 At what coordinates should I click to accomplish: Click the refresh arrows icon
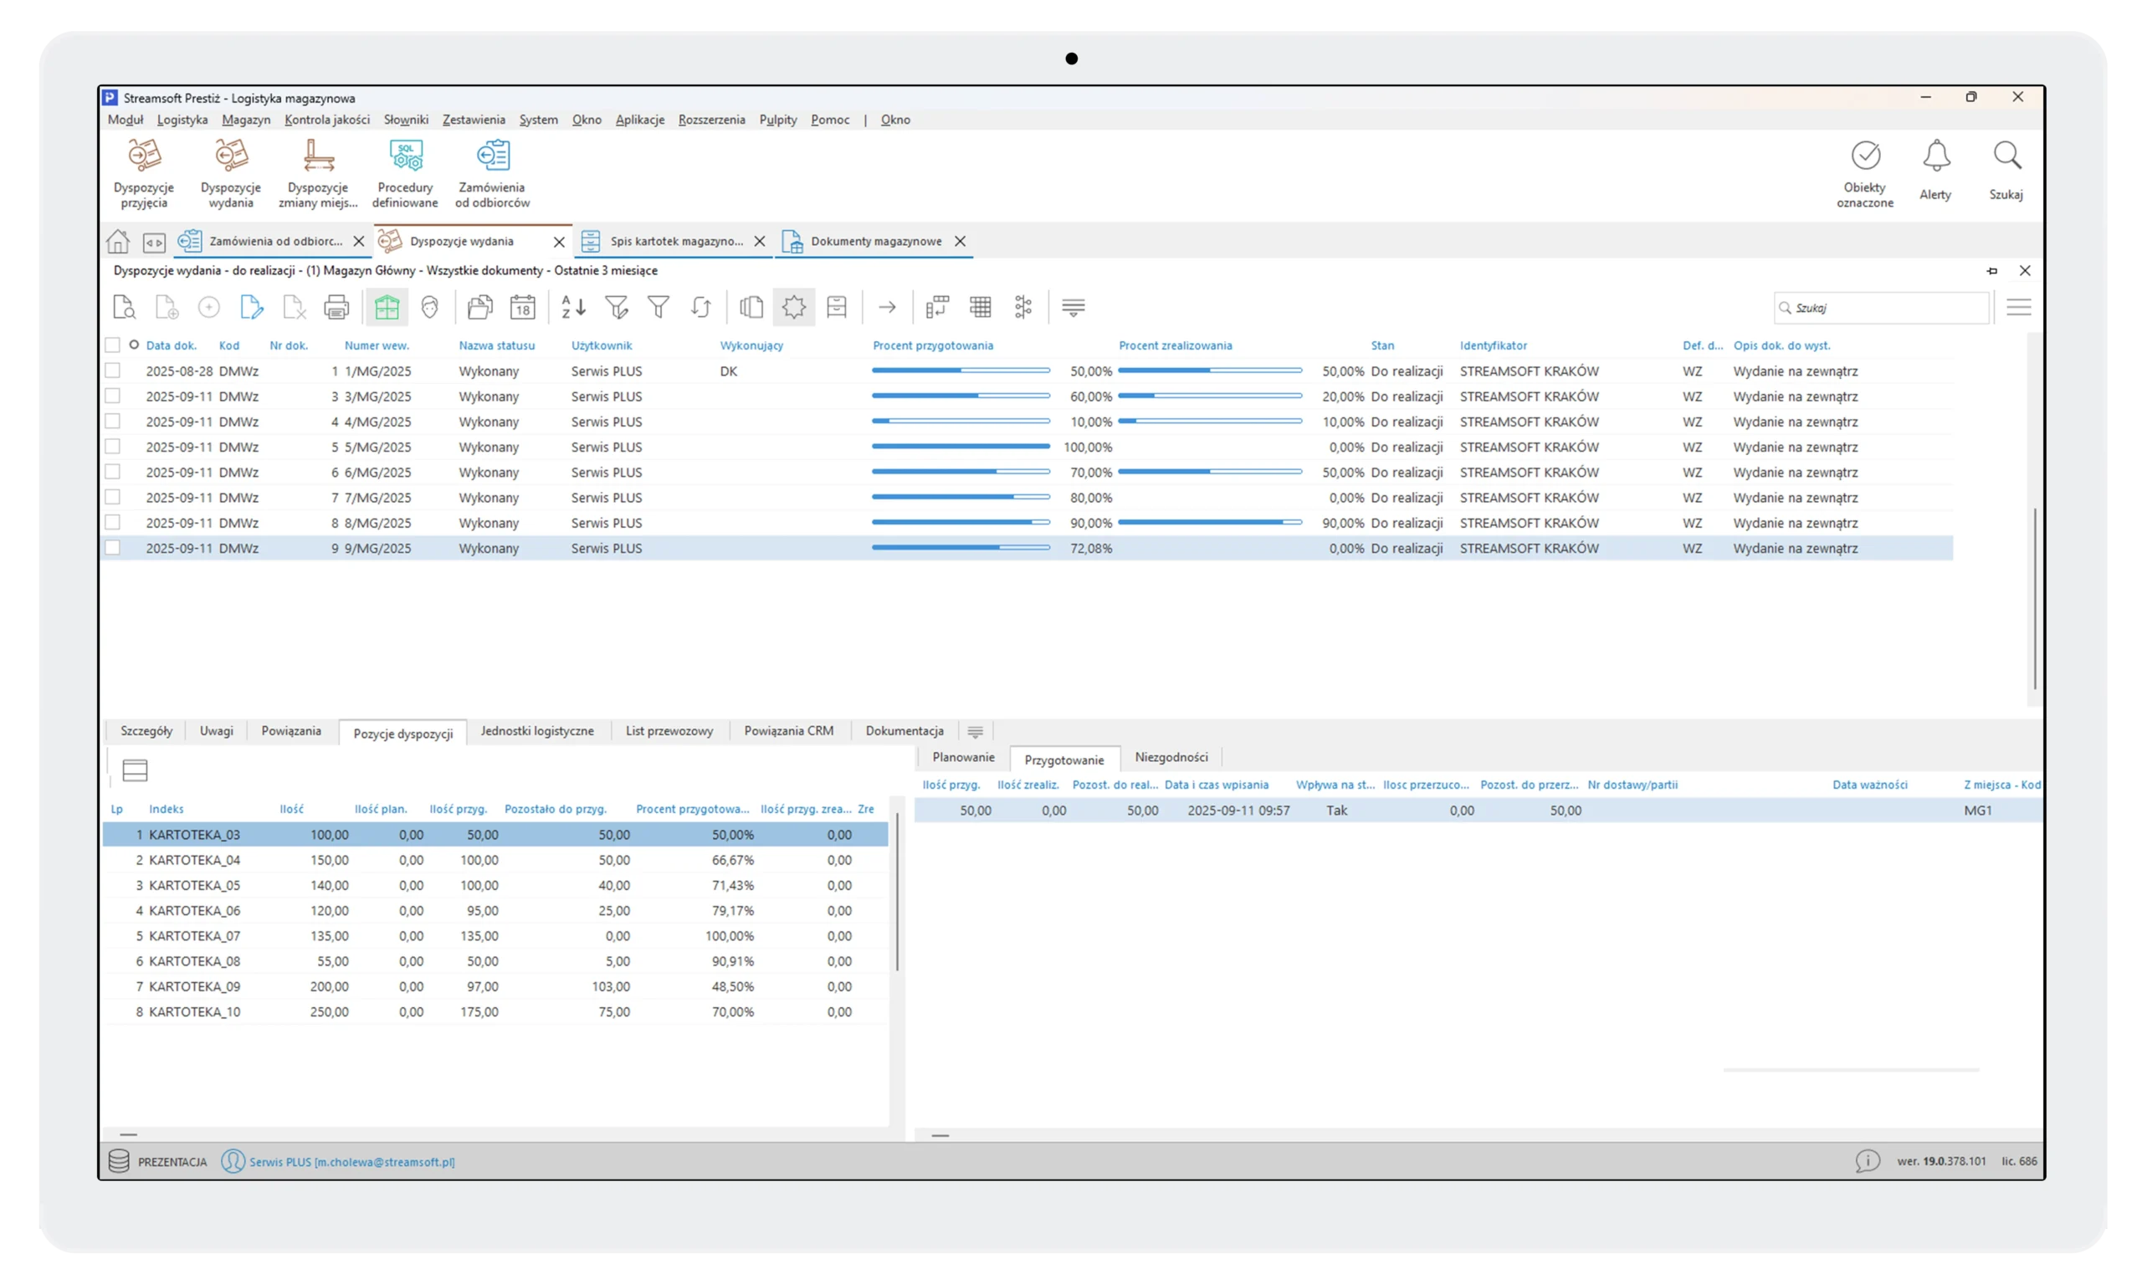[701, 307]
